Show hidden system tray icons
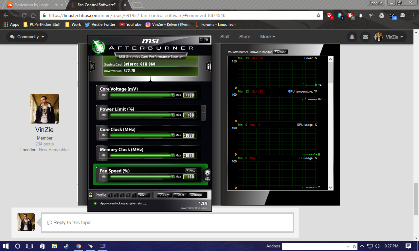Viewport: 419px width, 251px height. pos(362,246)
